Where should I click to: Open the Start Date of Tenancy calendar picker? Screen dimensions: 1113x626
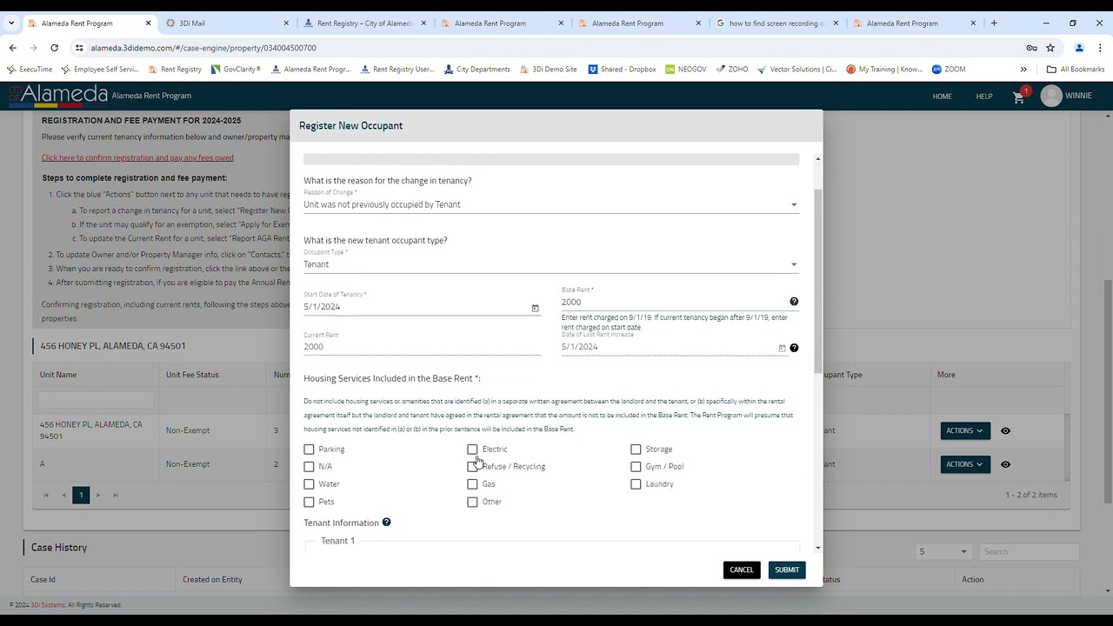[x=535, y=308]
